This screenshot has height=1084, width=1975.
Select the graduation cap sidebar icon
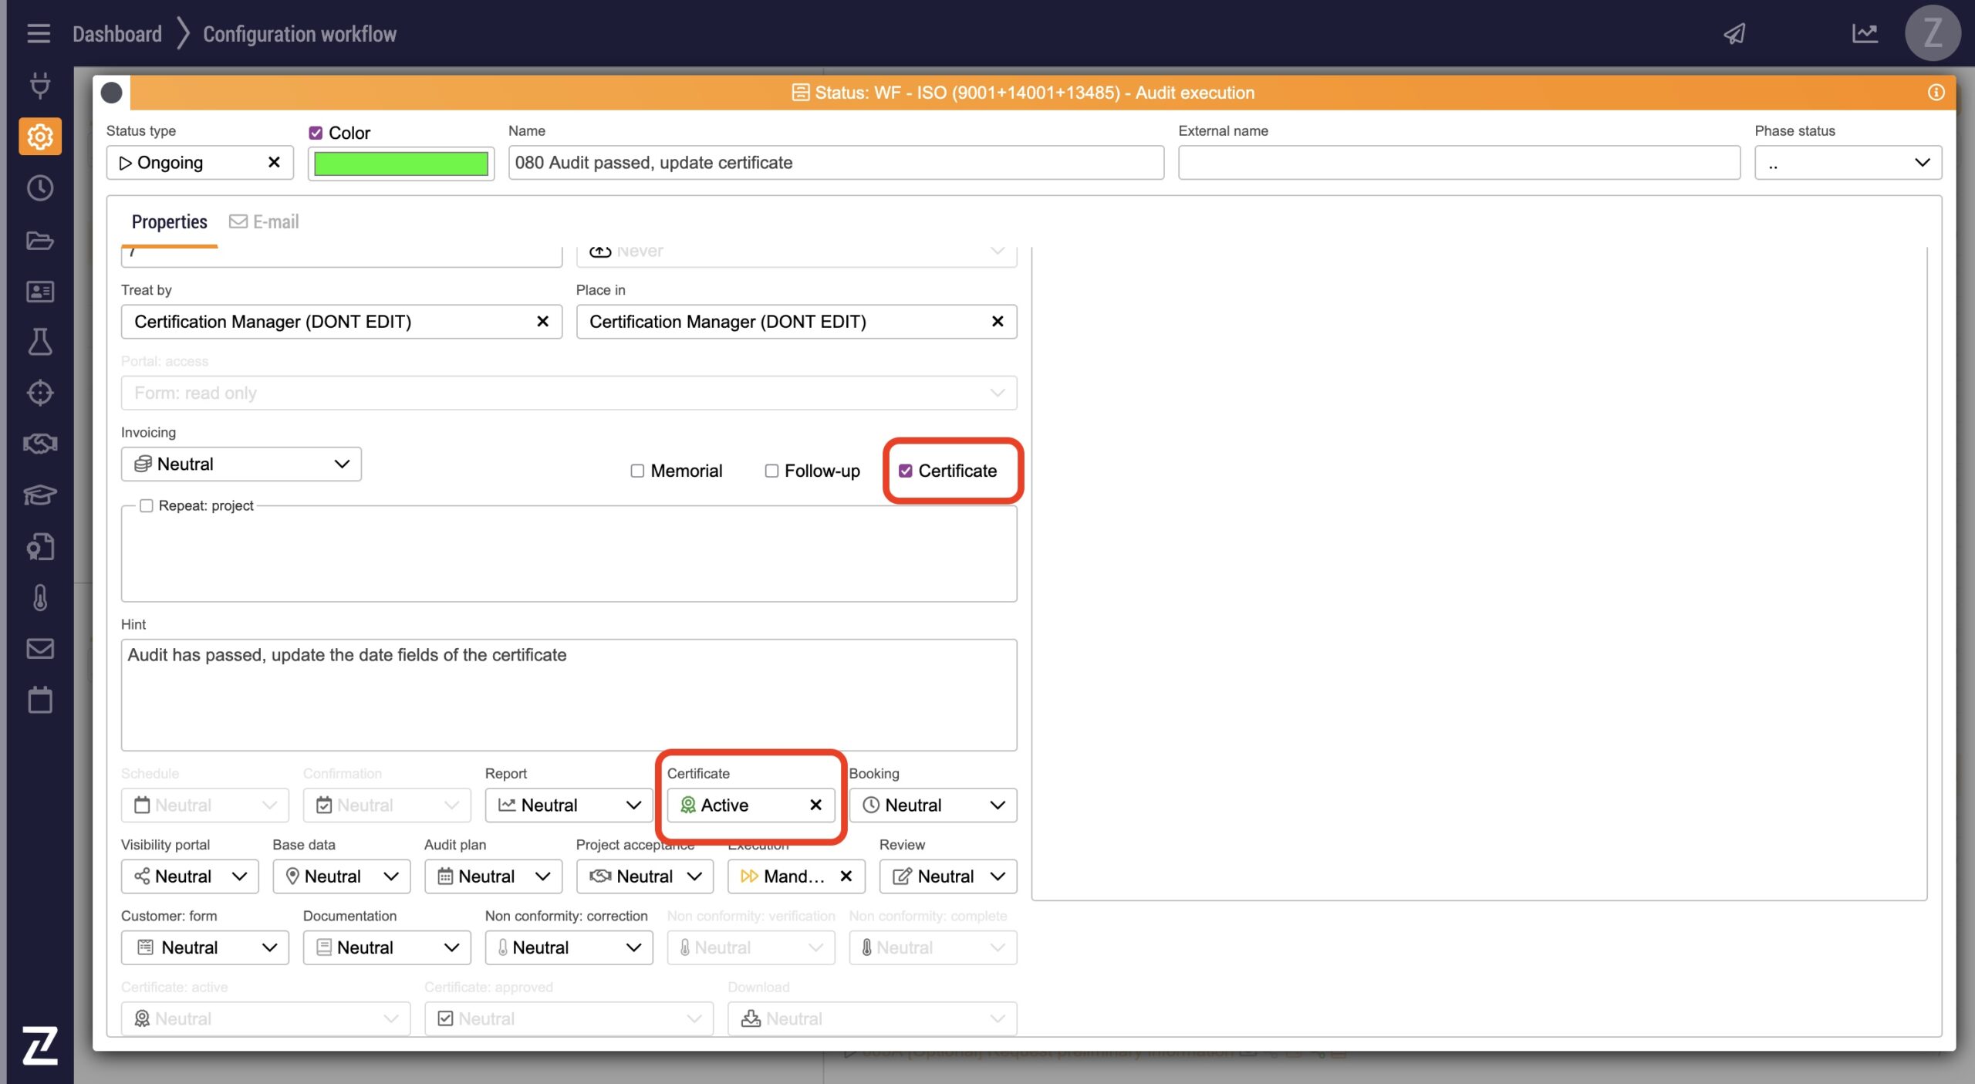pos(40,495)
